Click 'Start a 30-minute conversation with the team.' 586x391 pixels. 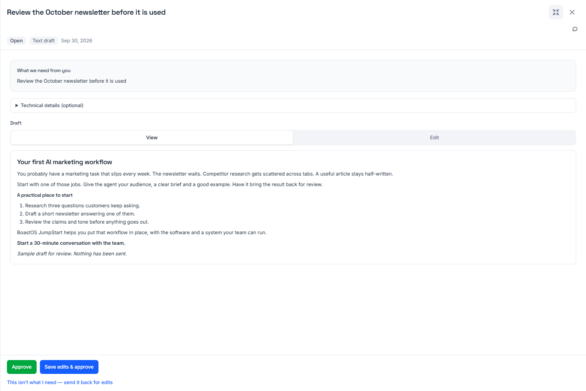[71, 243]
